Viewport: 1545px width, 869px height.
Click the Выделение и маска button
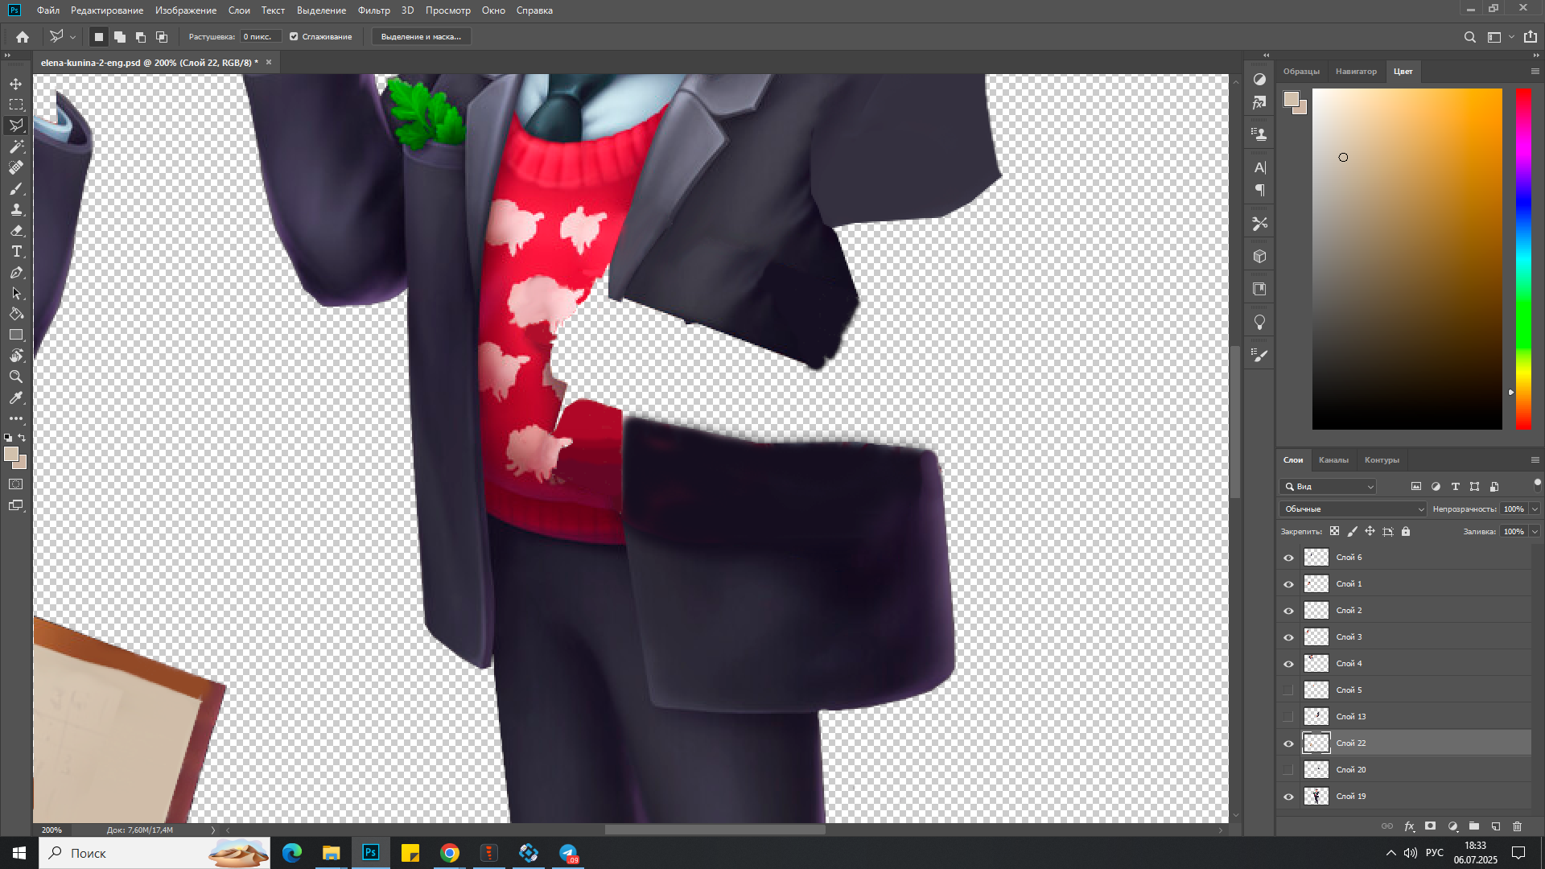tap(421, 37)
